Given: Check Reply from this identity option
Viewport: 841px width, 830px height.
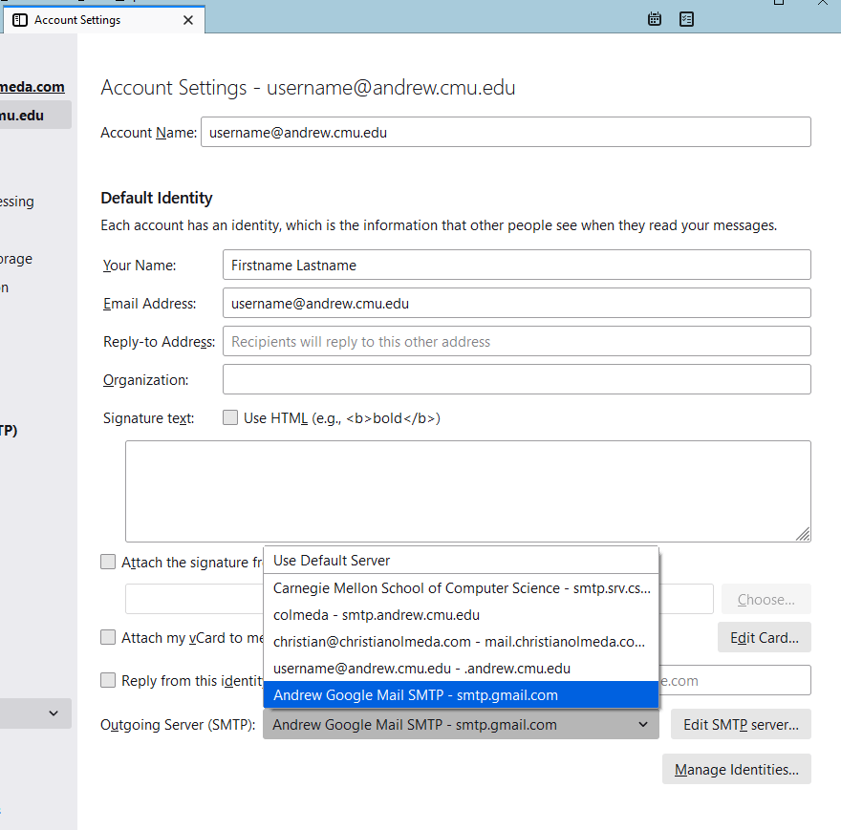Looking at the screenshot, I should point(108,680).
